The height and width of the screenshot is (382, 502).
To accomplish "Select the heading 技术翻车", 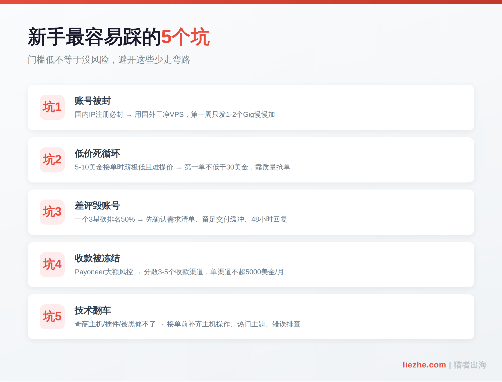I will pos(93,311).
